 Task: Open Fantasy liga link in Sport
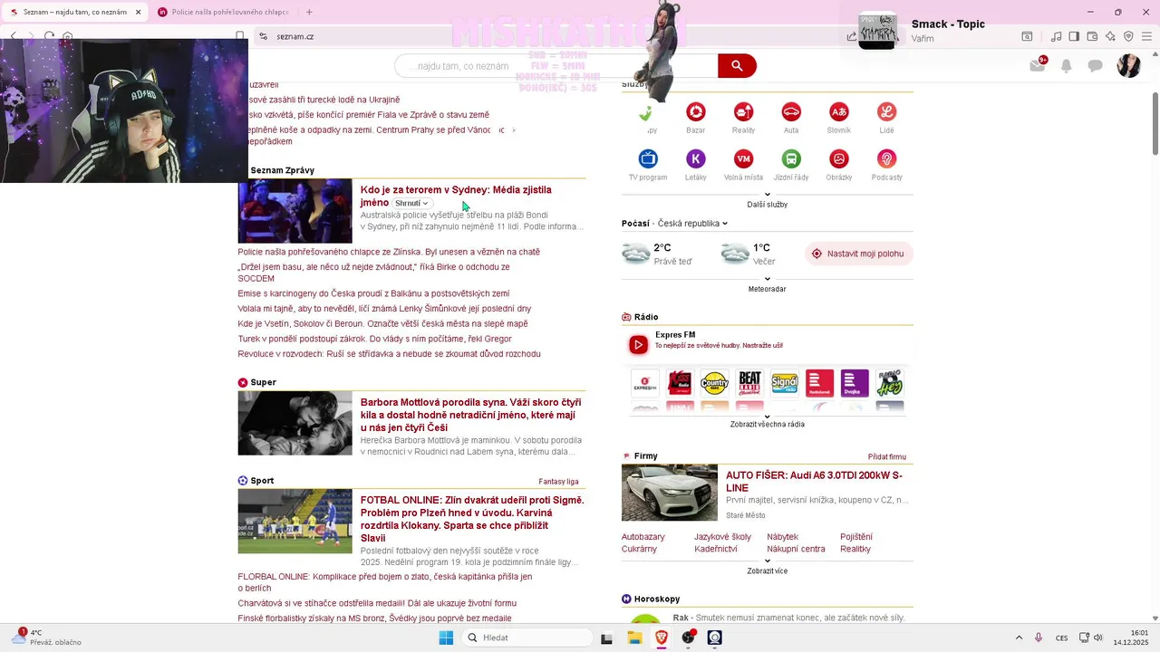558,482
